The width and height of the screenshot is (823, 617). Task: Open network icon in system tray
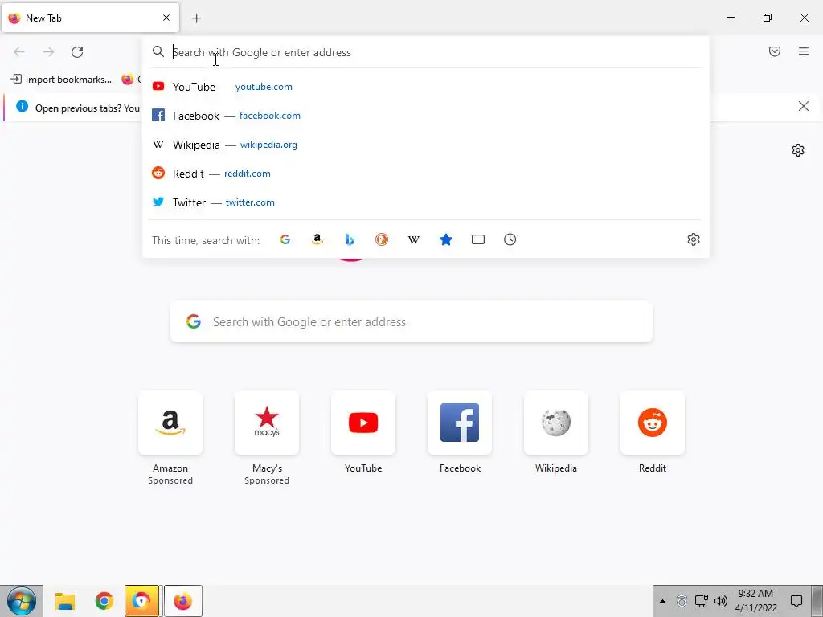tap(701, 601)
